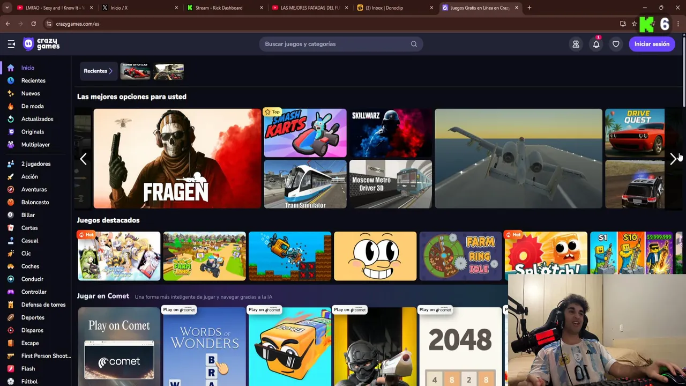The height and width of the screenshot is (386, 686).
Task: Click the Coches car icon
Action: pos(11,266)
